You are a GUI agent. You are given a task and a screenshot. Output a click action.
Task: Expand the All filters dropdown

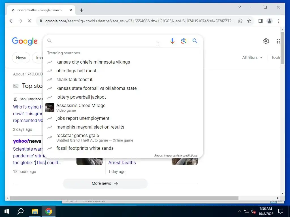pyautogui.click(x=252, y=58)
